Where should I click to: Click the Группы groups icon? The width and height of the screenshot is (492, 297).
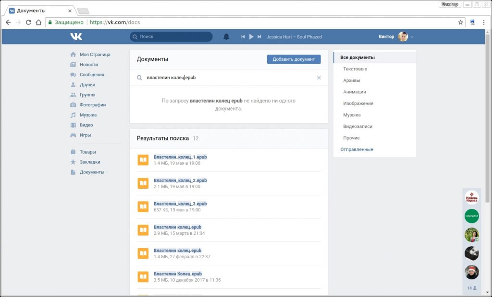[x=73, y=94]
